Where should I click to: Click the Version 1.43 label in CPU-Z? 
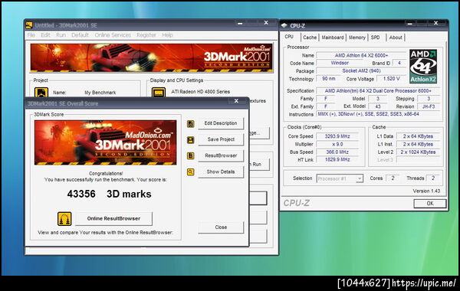point(426,191)
